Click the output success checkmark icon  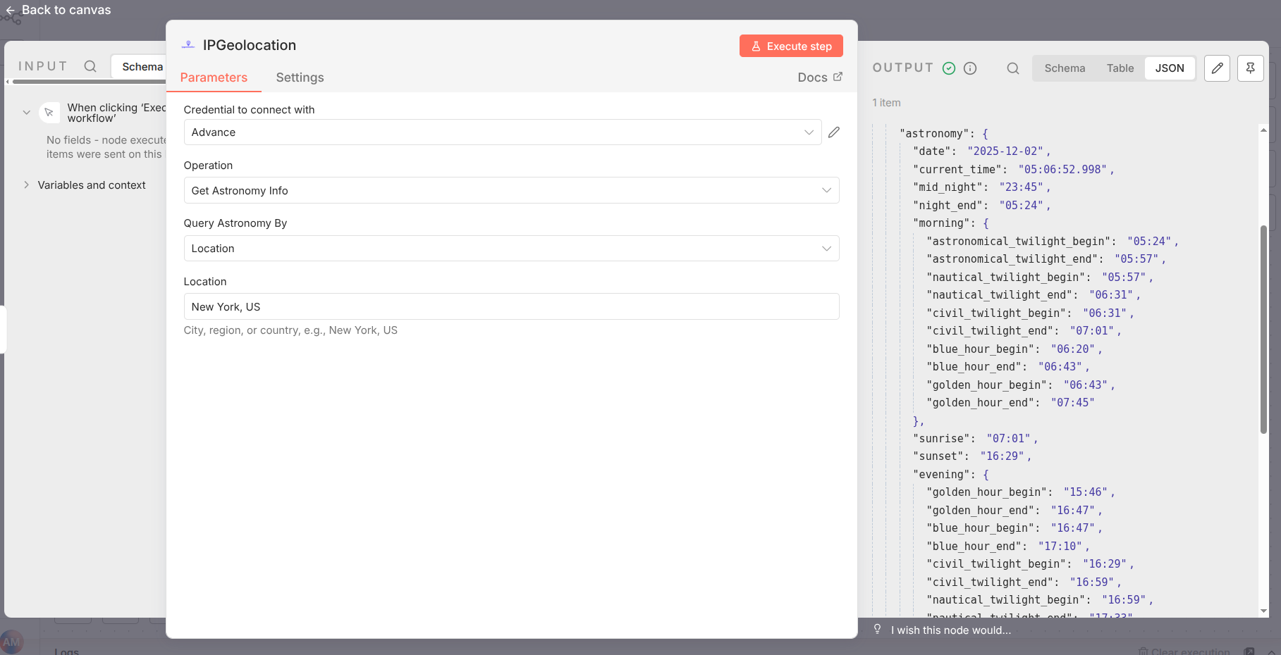(x=949, y=68)
